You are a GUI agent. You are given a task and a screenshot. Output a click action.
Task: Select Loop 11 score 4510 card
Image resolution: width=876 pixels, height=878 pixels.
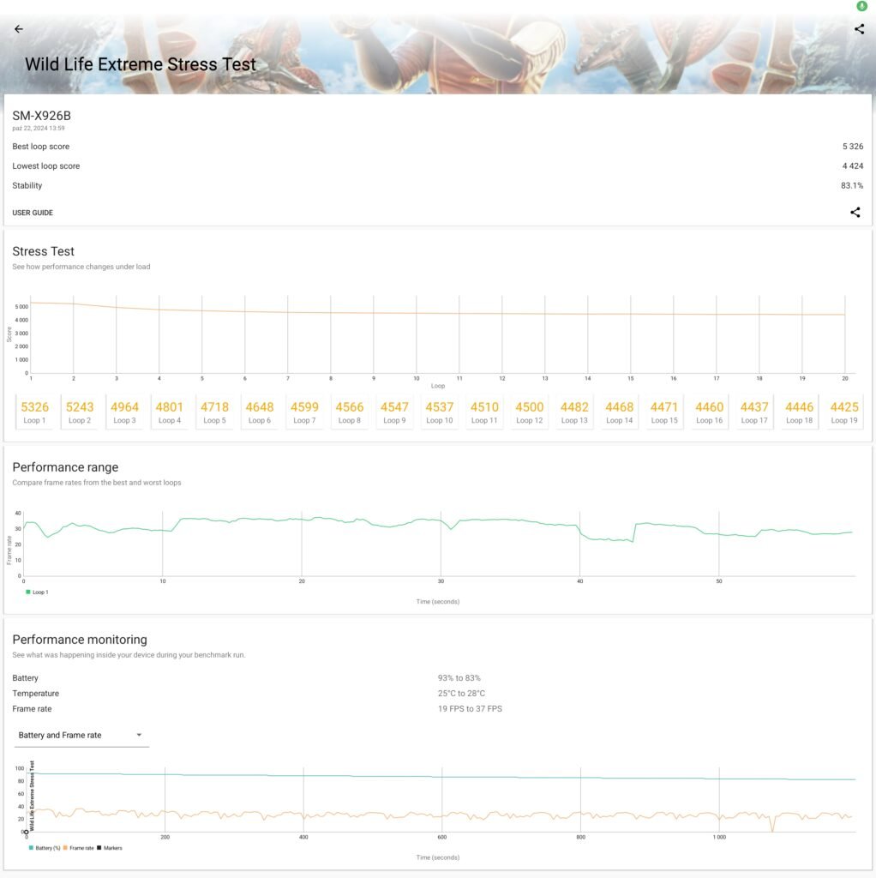tap(484, 412)
